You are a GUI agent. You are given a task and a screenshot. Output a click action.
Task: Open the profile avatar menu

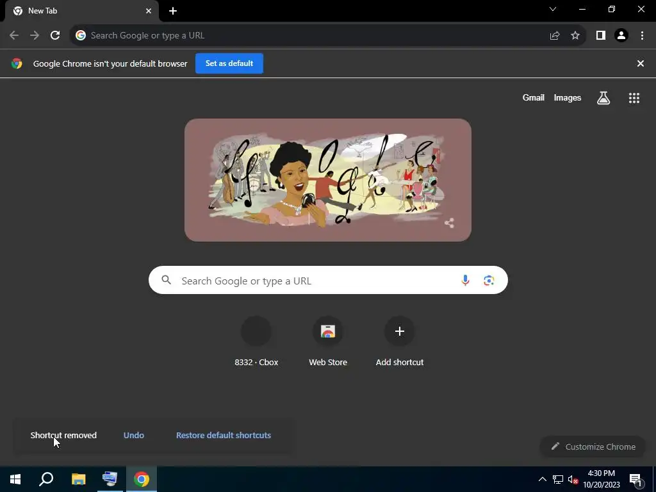[621, 36]
